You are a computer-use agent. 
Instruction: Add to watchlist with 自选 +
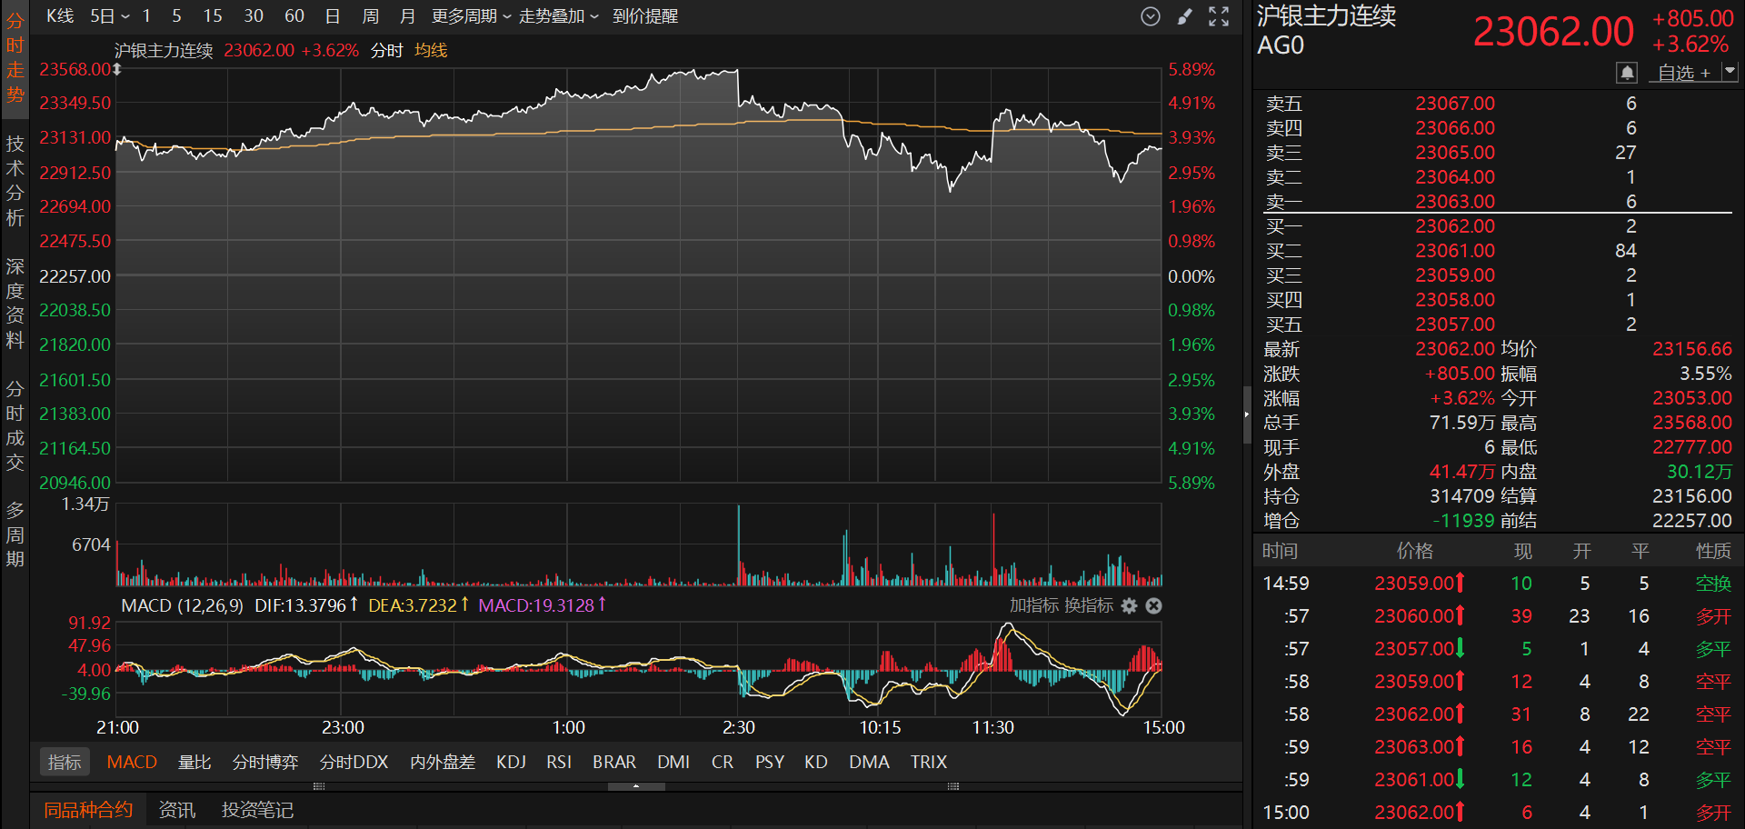click(1683, 73)
